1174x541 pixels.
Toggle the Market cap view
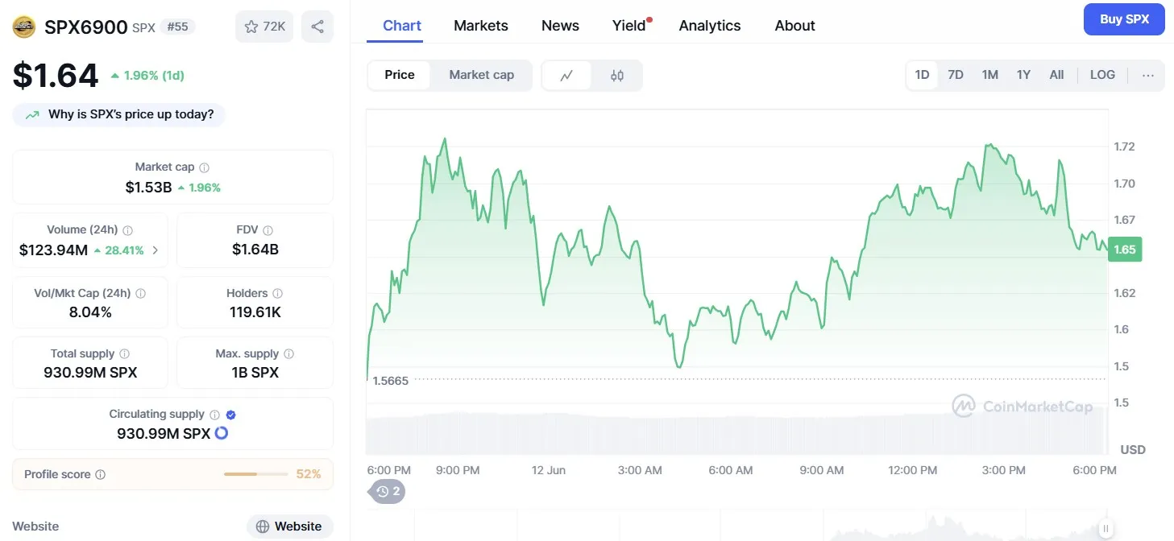pos(481,75)
